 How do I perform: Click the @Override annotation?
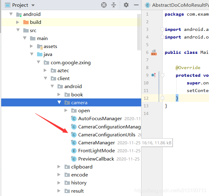click(188, 68)
